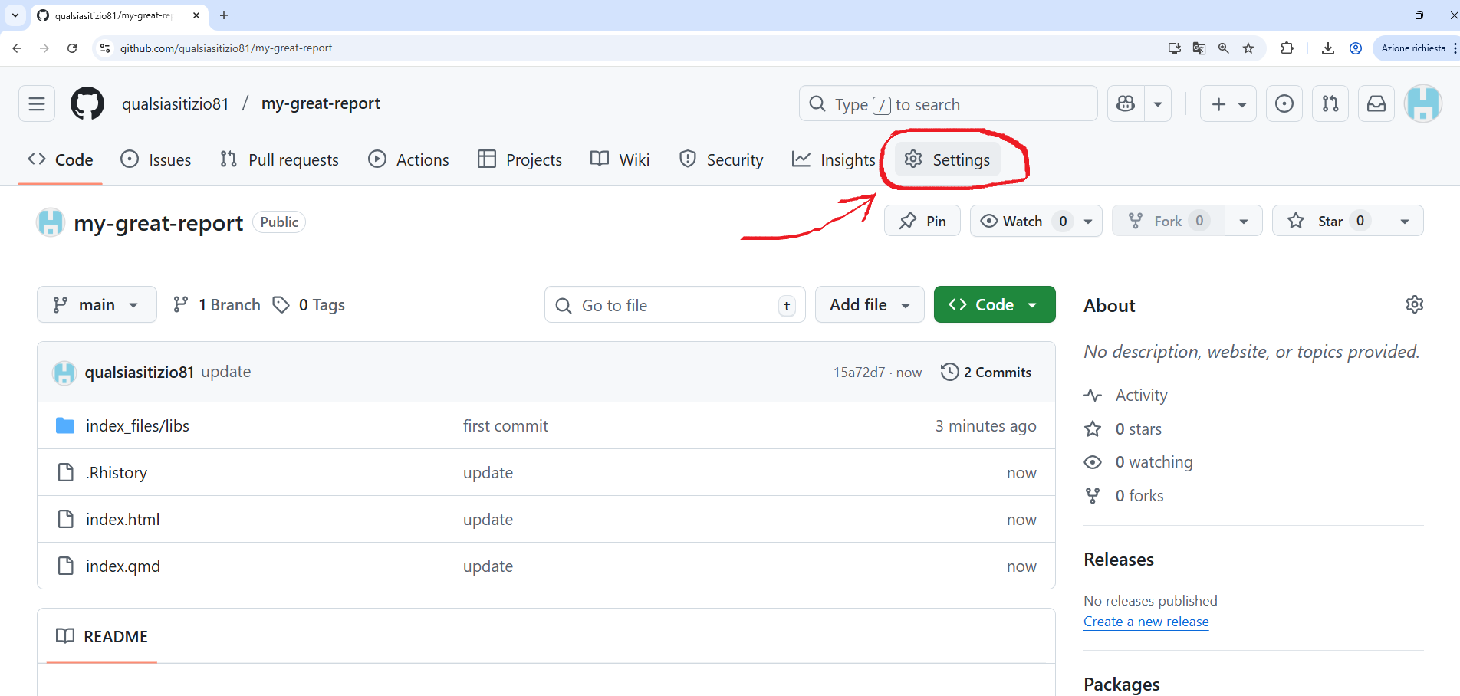Click the Go to file search field

pyautogui.click(x=675, y=304)
